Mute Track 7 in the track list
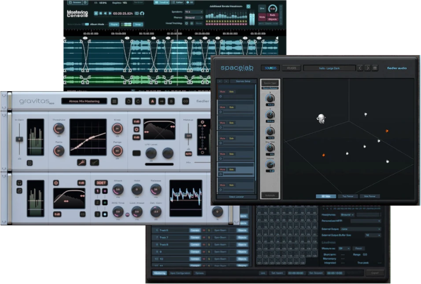421x284 pixels. point(203,236)
